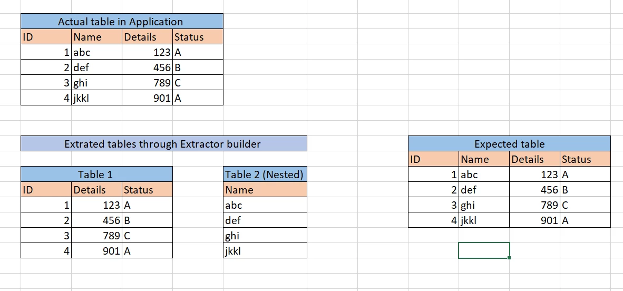Click the 'Expected table' header cell
The width and height of the screenshot is (623, 291).
point(509,144)
